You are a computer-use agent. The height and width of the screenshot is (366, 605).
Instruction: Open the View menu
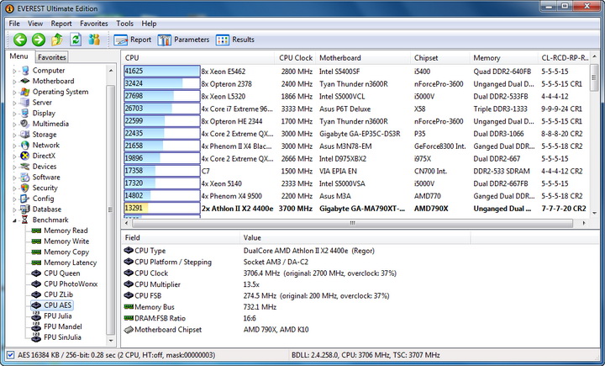point(35,24)
